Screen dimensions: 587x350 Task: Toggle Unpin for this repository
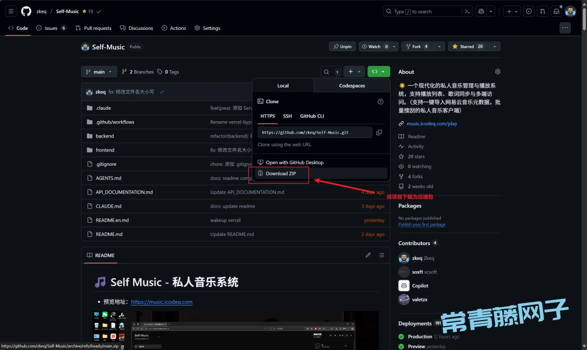[342, 47]
